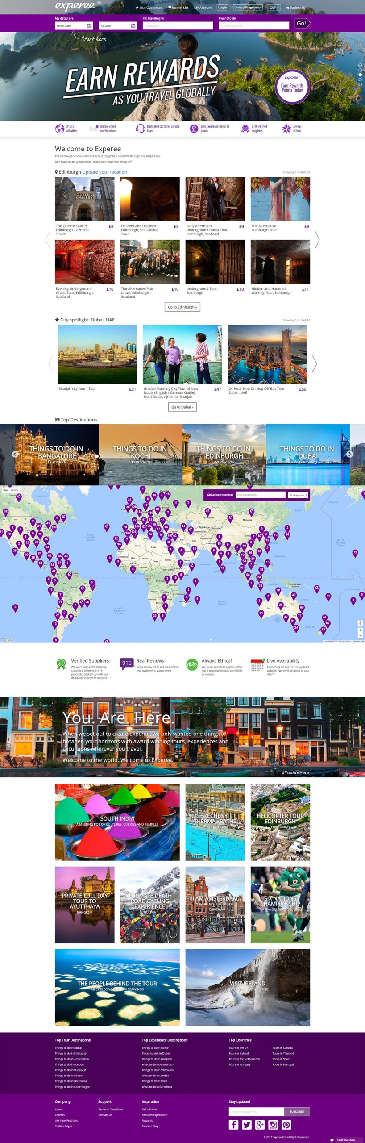Viewport: 365px width, 1143px height.
Task: Open the Bucket List in the header
Action: click(x=178, y=8)
